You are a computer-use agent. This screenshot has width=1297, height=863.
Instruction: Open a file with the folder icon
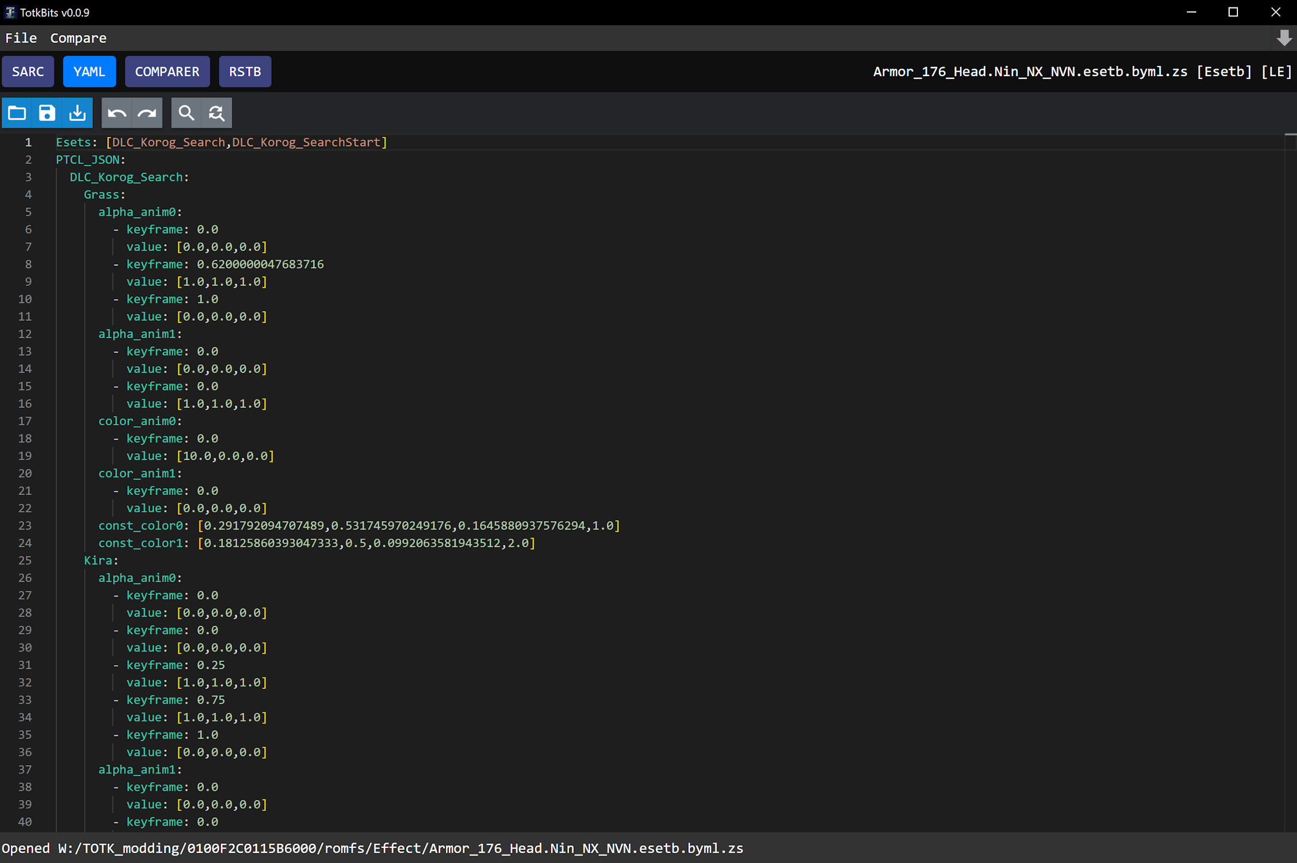pyautogui.click(x=17, y=113)
